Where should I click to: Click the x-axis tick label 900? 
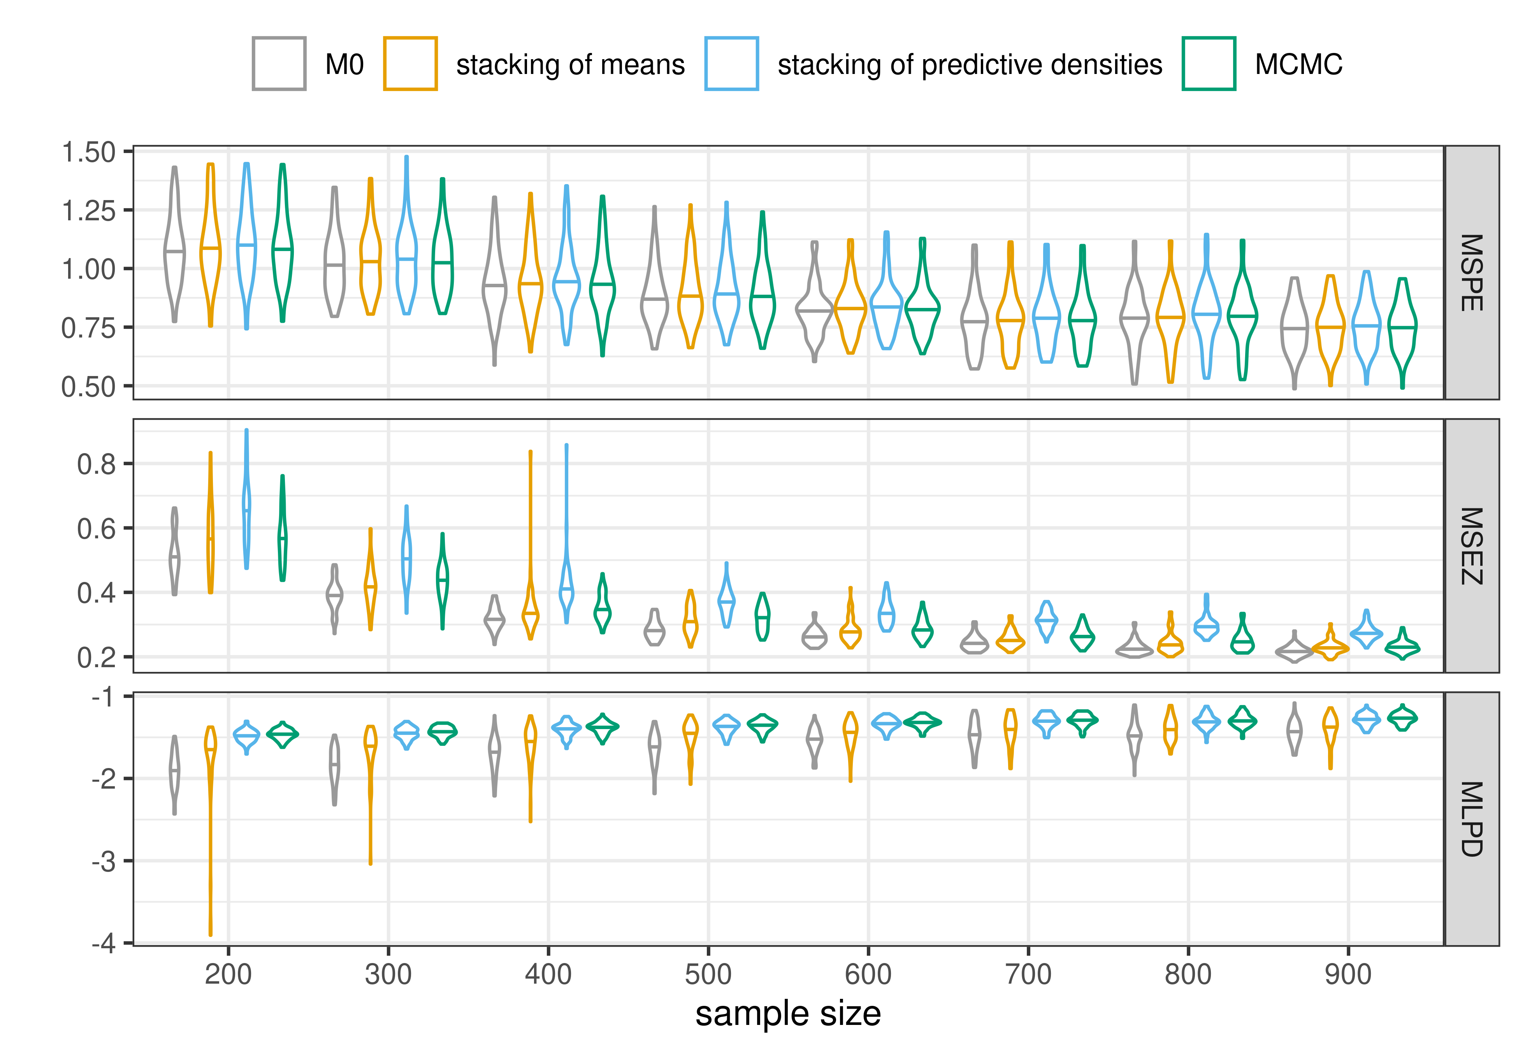(x=1348, y=974)
